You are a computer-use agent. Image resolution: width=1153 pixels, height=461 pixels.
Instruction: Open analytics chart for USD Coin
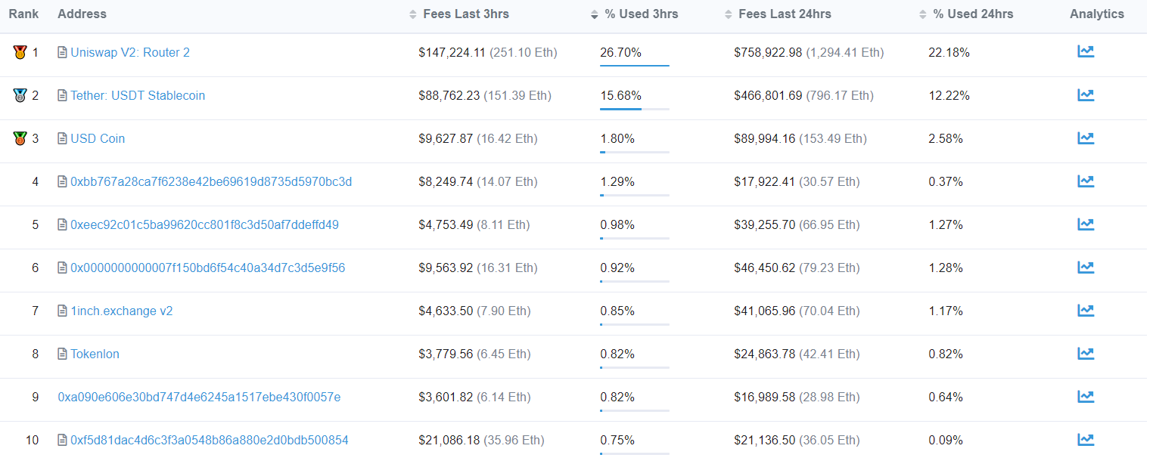(1086, 138)
